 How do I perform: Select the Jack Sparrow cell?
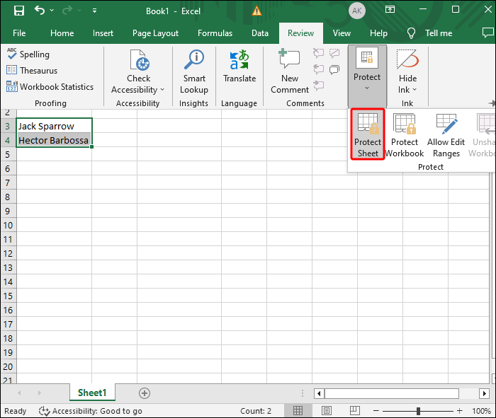54,126
